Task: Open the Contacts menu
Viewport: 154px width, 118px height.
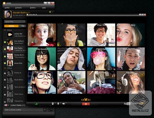Action: (x=18, y=8)
